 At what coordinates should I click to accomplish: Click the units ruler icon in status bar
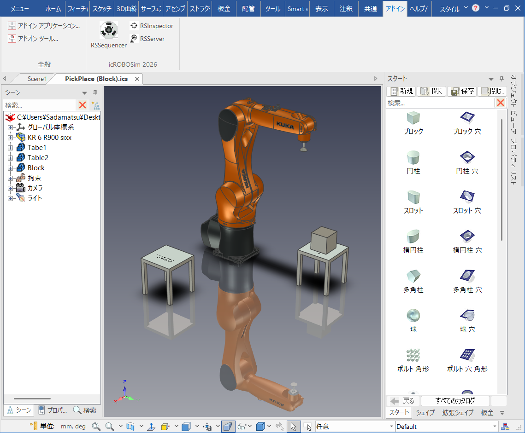(x=34, y=426)
